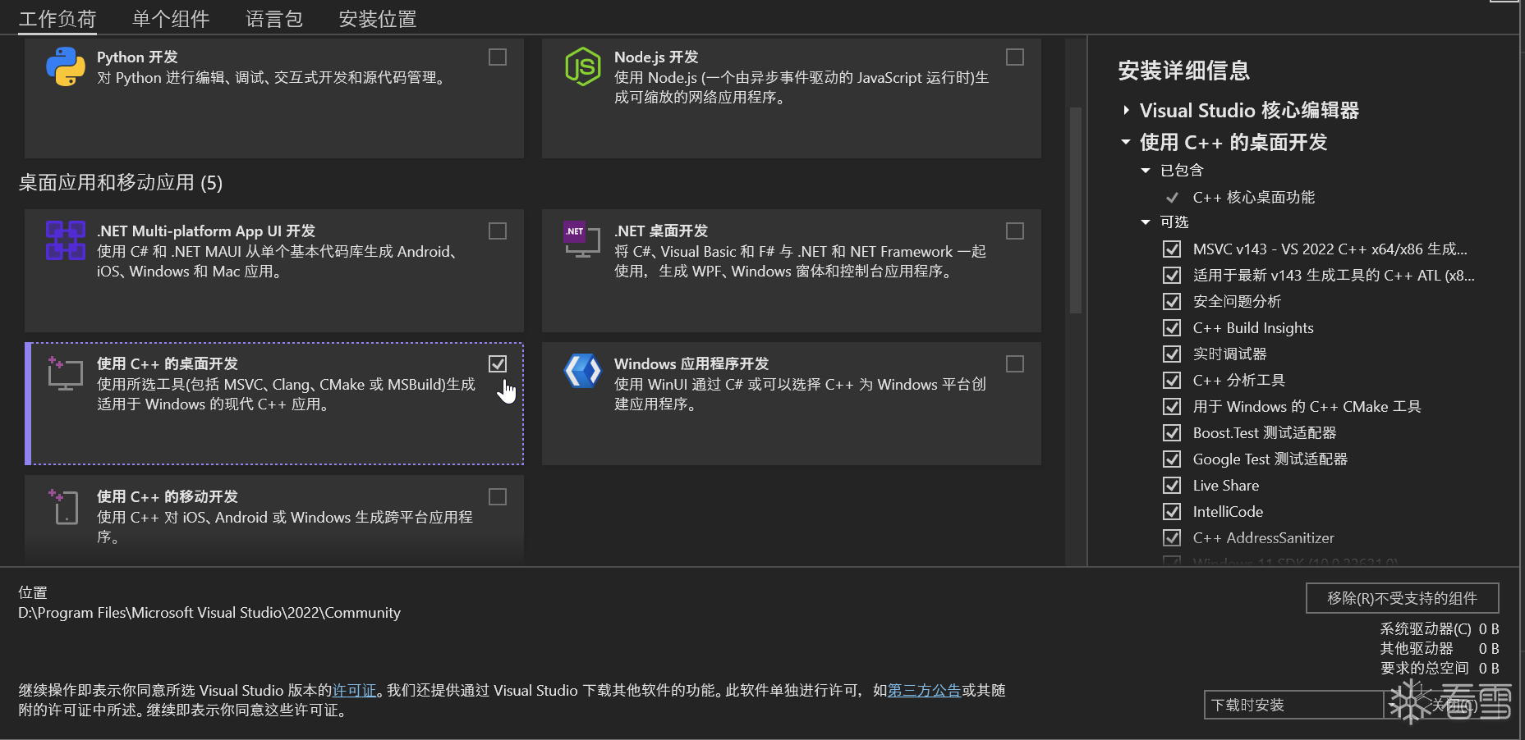Collapse 使用 C++ 的桌面开发 details node
Viewport: 1525px width, 740px height.
click(x=1126, y=142)
